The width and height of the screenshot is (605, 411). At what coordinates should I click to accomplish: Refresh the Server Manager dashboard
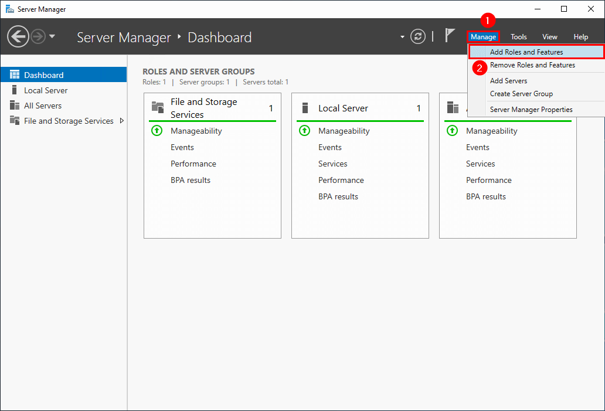tap(418, 37)
